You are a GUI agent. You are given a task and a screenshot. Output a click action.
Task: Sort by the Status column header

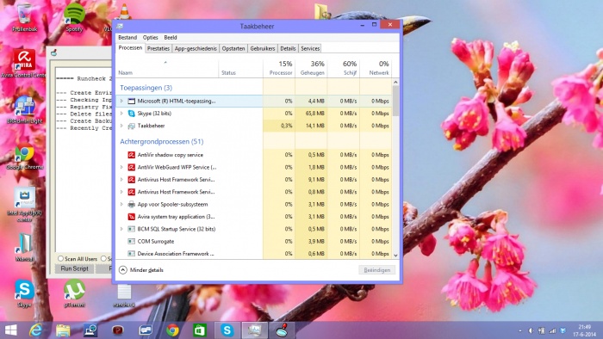pyautogui.click(x=240, y=68)
